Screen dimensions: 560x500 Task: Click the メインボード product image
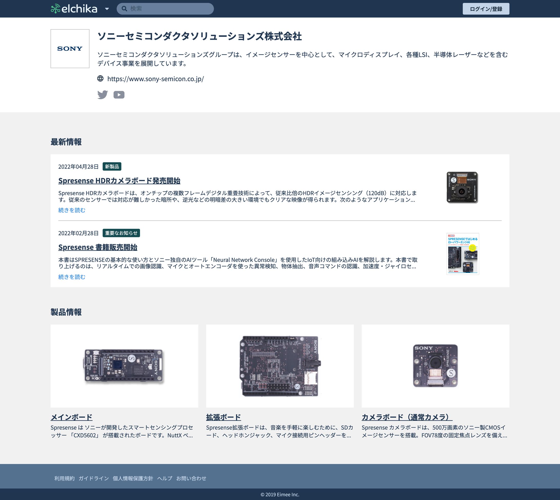tap(124, 366)
